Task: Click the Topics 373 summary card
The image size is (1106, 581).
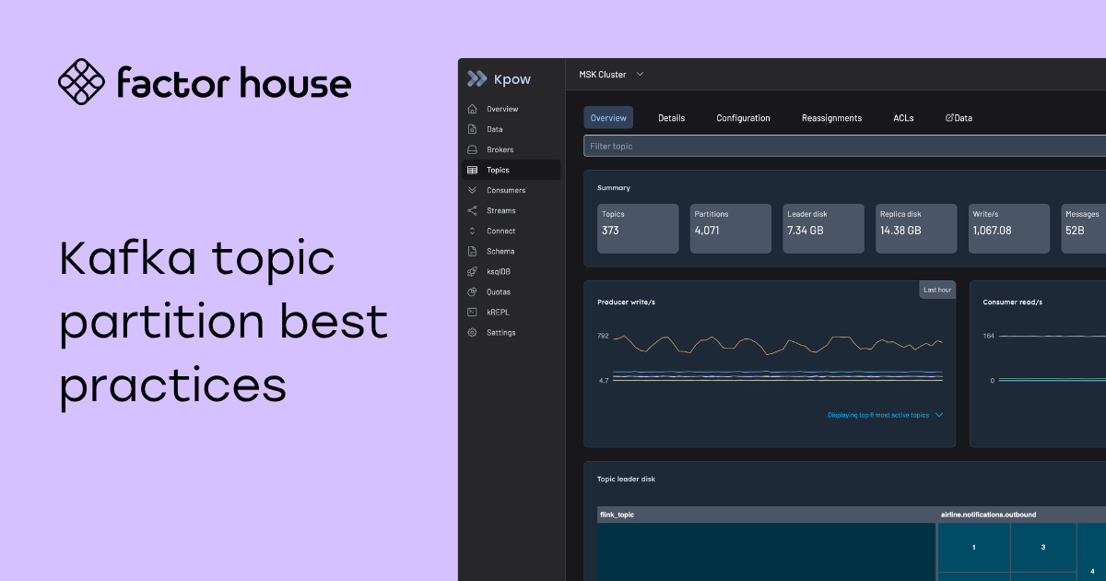Action: [x=638, y=229]
